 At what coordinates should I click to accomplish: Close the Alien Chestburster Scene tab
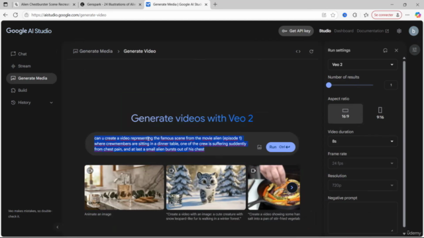pyautogui.click(x=74, y=5)
